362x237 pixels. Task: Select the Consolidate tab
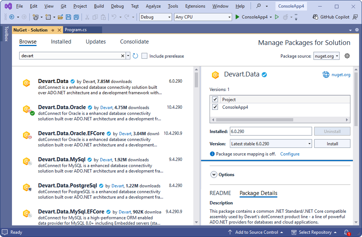pos(134,42)
